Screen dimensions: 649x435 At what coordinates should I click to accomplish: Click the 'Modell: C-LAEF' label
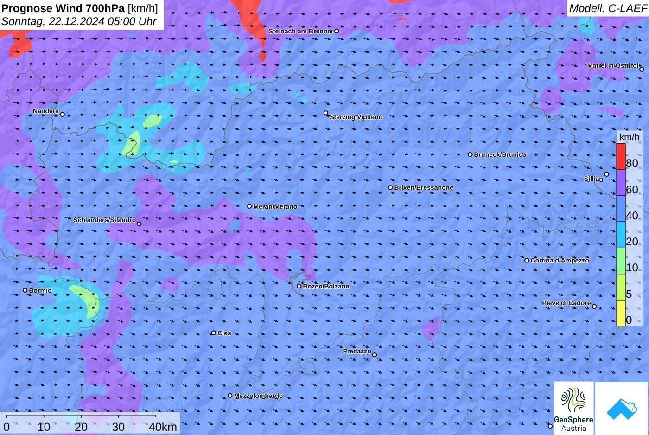click(608, 8)
